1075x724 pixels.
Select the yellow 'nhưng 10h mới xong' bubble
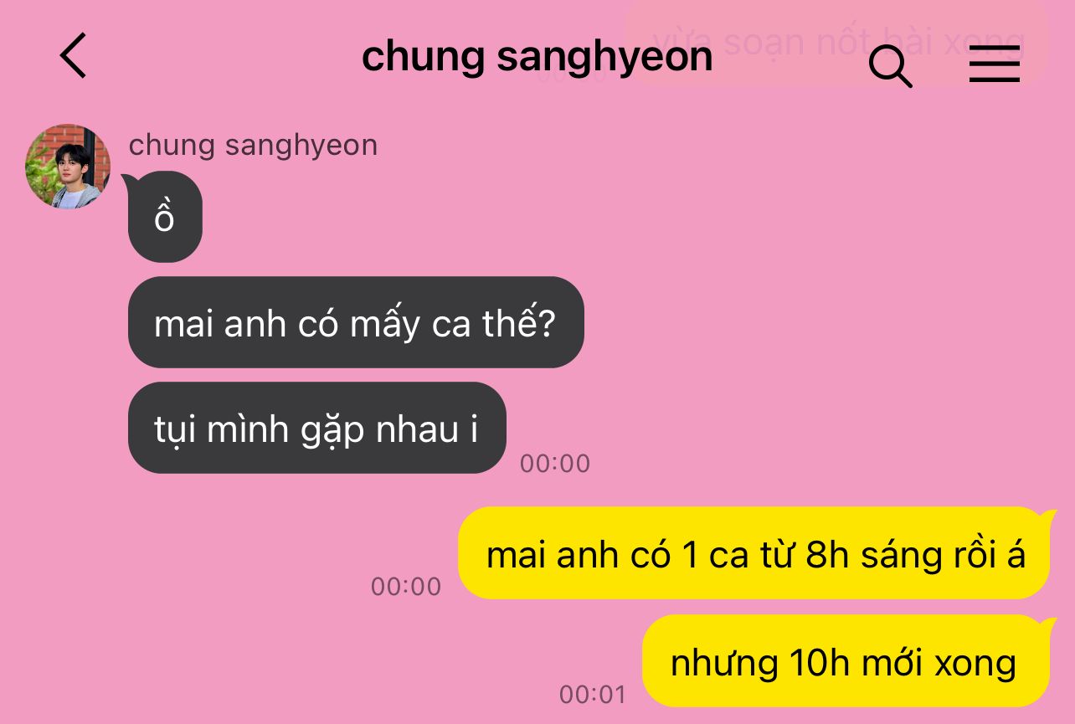tap(846, 661)
